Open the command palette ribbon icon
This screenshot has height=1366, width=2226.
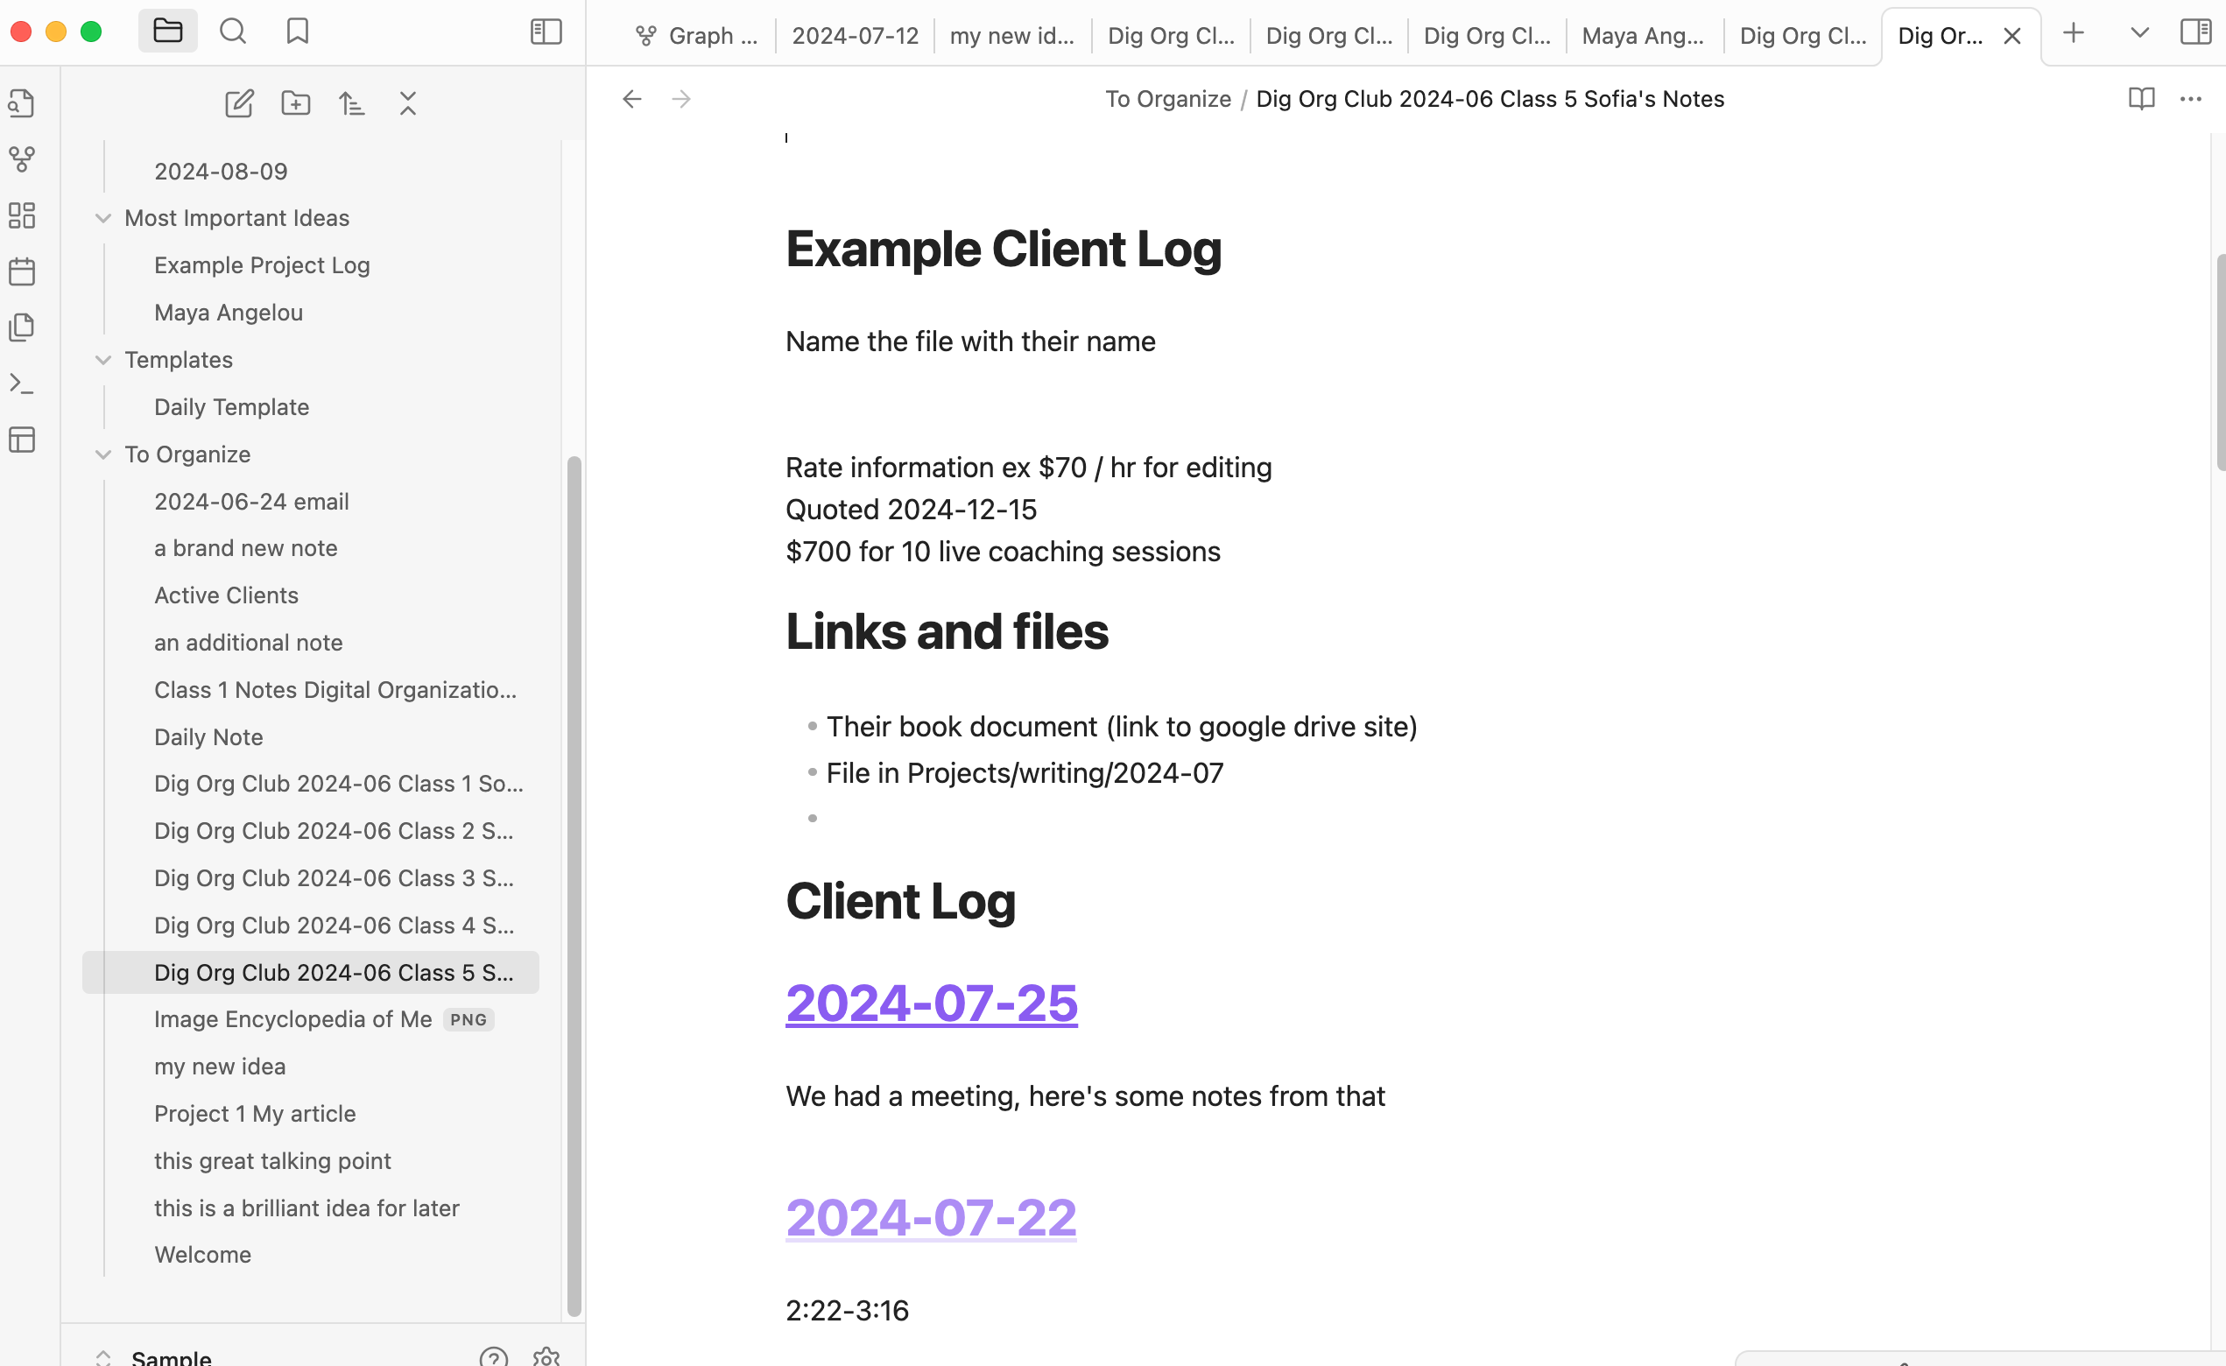(x=22, y=384)
